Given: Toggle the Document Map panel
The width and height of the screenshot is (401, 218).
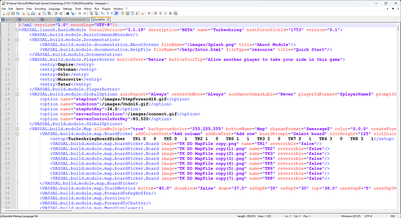Looking at the screenshot, I should tap(128, 13).
